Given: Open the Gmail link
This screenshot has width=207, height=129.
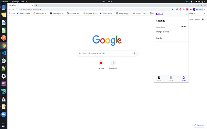Looking at the screenshot, I should pos(191,19).
